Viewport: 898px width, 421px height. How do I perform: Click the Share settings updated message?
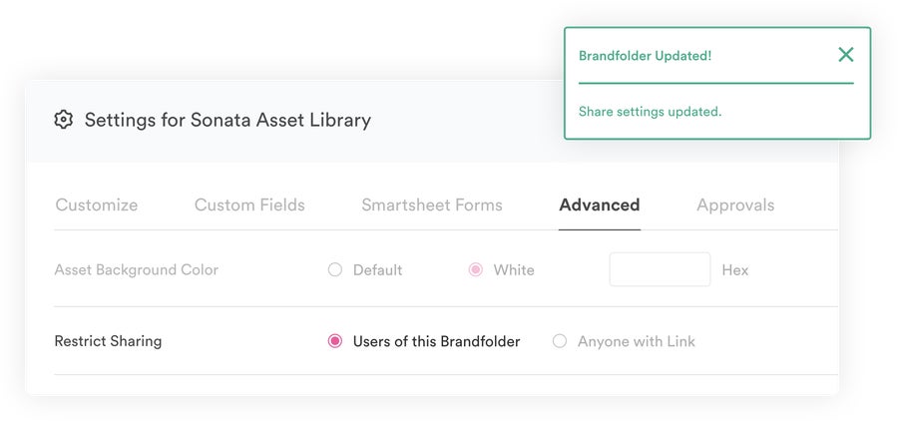click(650, 112)
